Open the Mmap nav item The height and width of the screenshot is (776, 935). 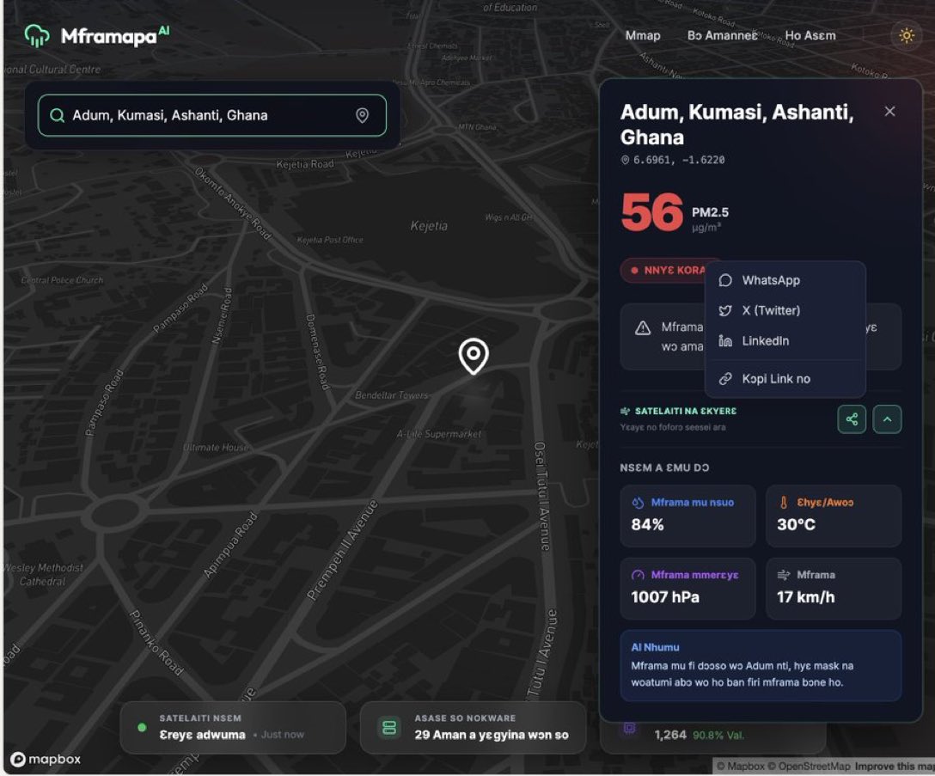click(x=642, y=36)
